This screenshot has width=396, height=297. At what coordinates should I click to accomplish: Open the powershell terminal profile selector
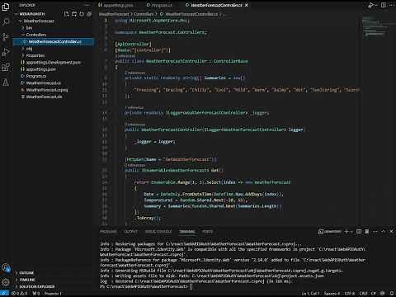[329, 232]
